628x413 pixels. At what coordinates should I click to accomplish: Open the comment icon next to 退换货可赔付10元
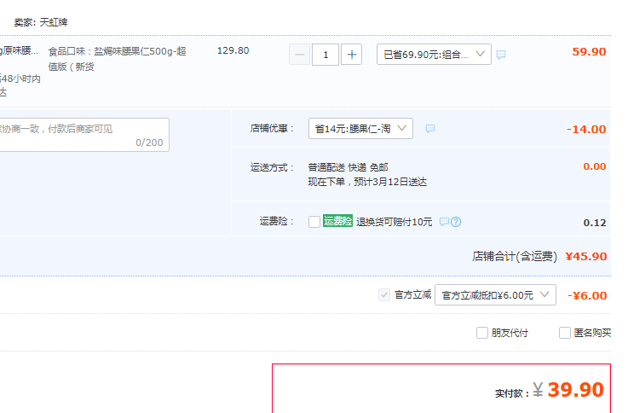coord(444,222)
